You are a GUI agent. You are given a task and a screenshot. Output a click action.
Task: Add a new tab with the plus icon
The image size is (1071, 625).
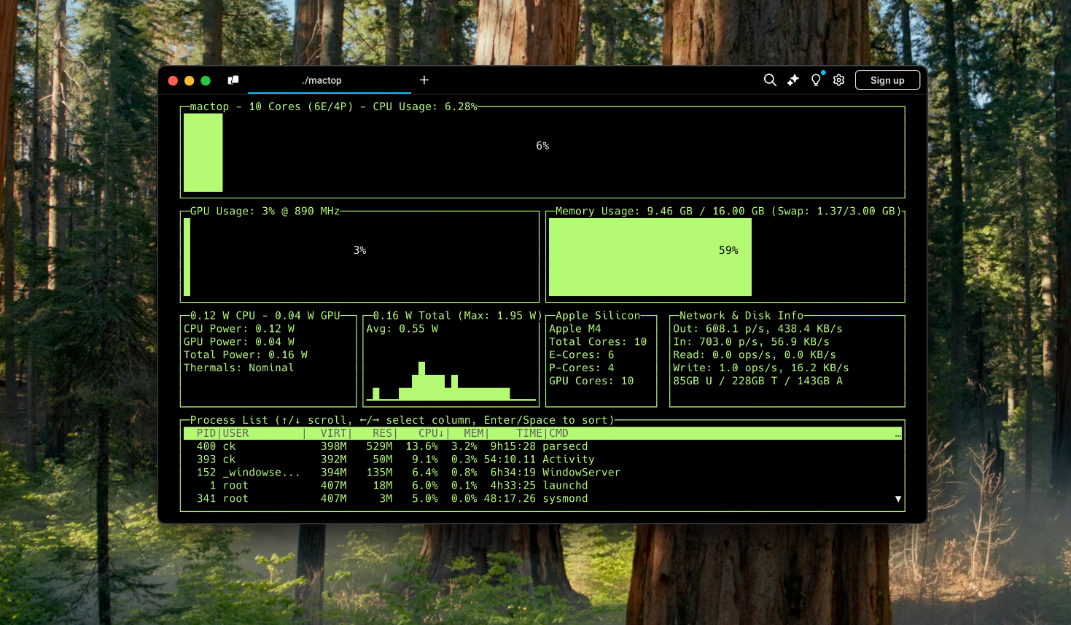coord(424,80)
